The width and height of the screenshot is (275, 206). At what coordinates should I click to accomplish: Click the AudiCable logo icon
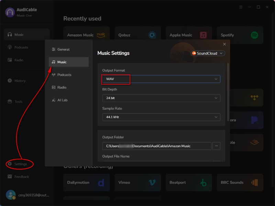click(x=10, y=12)
